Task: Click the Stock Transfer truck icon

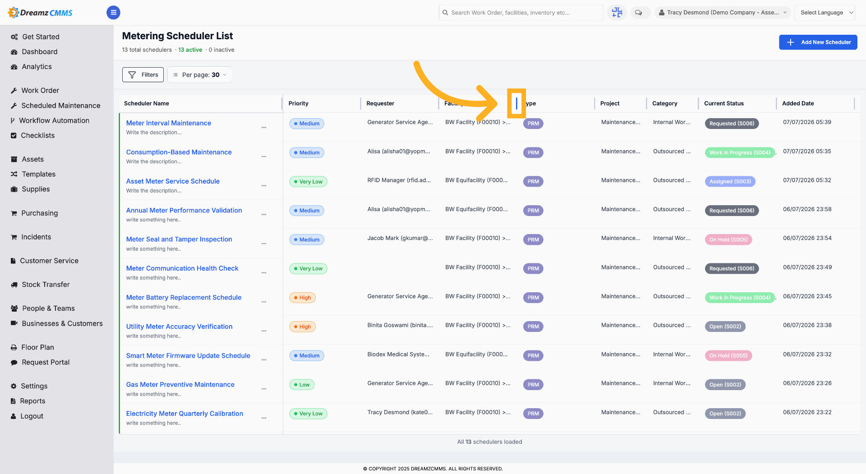Action: point(14,285)
